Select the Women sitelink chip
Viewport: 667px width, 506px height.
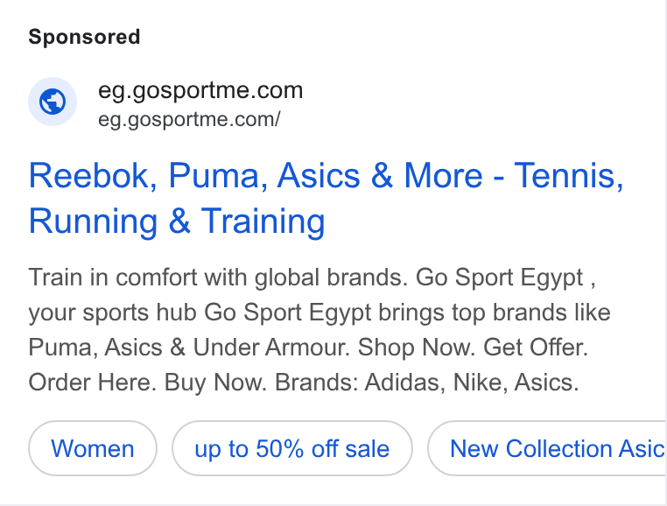pos(93,448)
